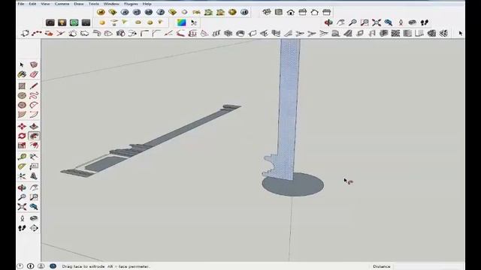Click the question mark status bar icon

(x=20, y=266)
